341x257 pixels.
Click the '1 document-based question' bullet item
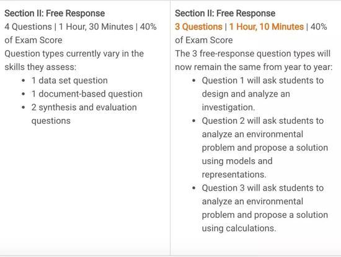coord(87,94)
